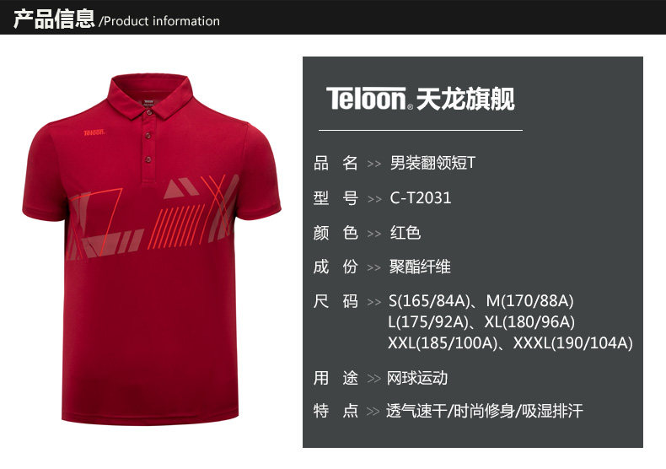Click the double arrow after 尺码
Image resolution: width=666 pixels, height=469 pixels.
point(373,302)
